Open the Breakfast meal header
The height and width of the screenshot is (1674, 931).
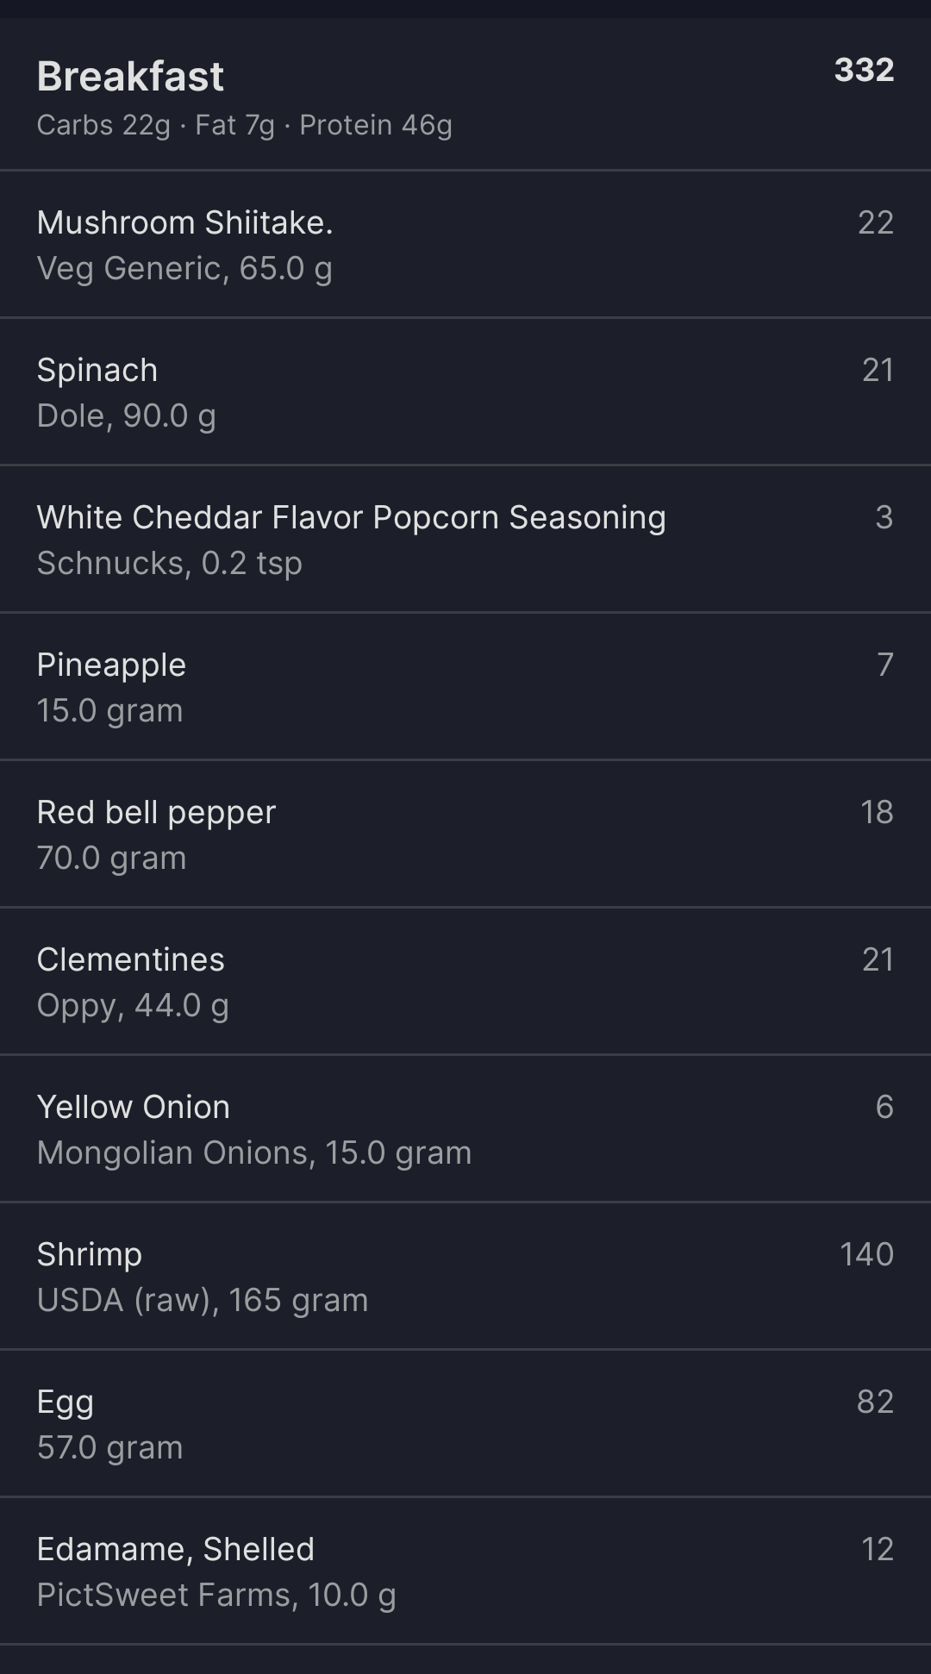tap(130, 77)
